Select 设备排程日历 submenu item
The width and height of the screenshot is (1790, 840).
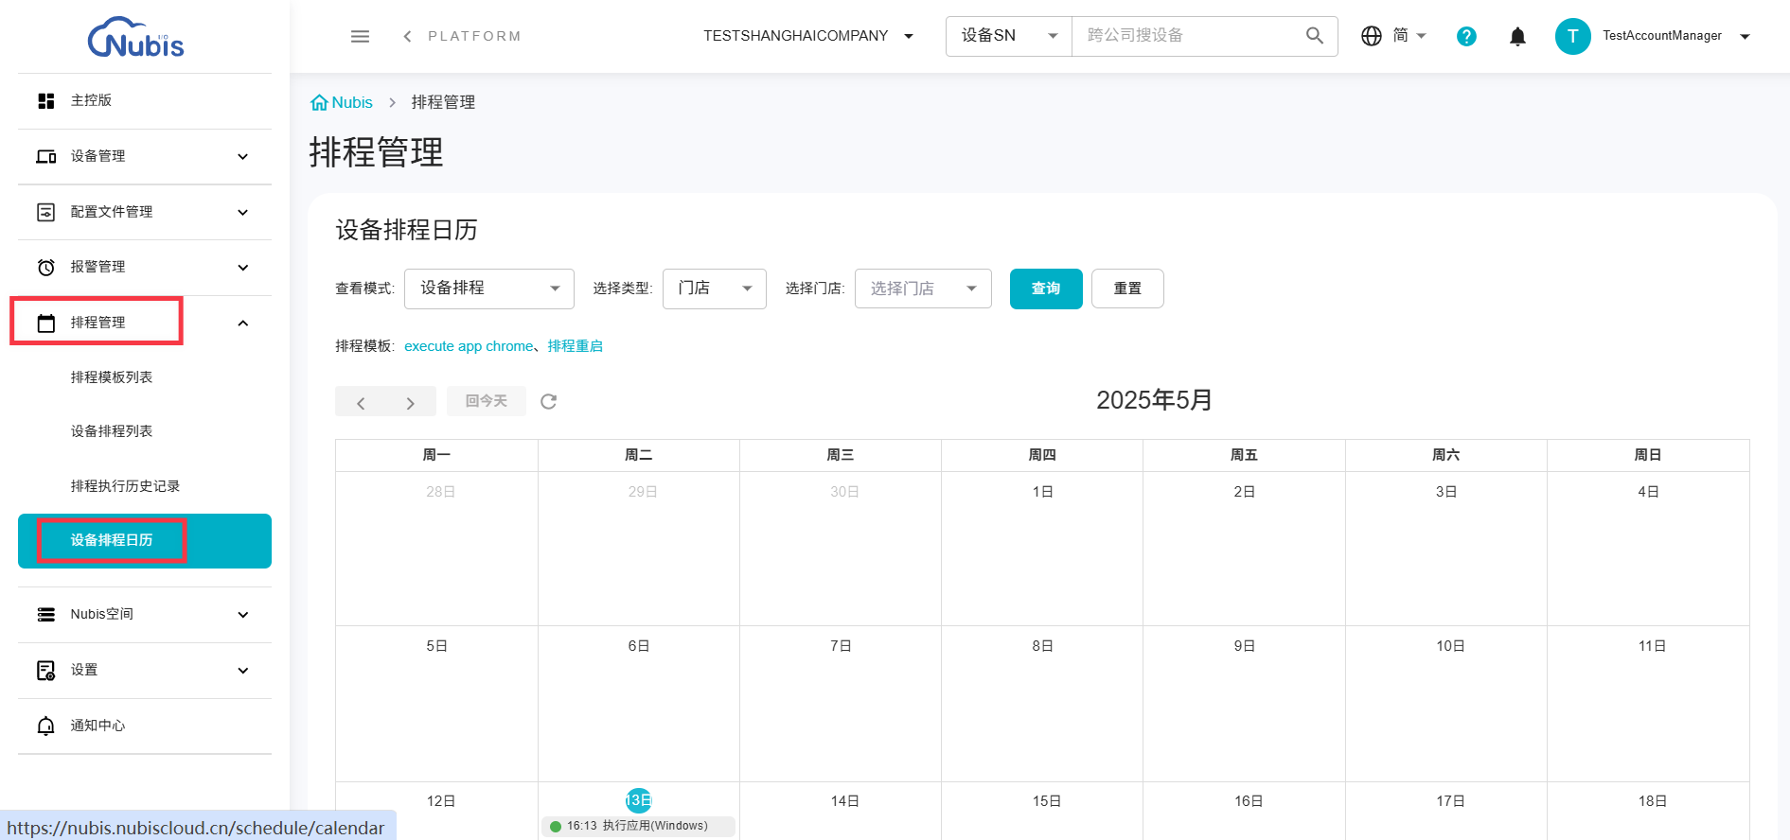coord(145,541)
